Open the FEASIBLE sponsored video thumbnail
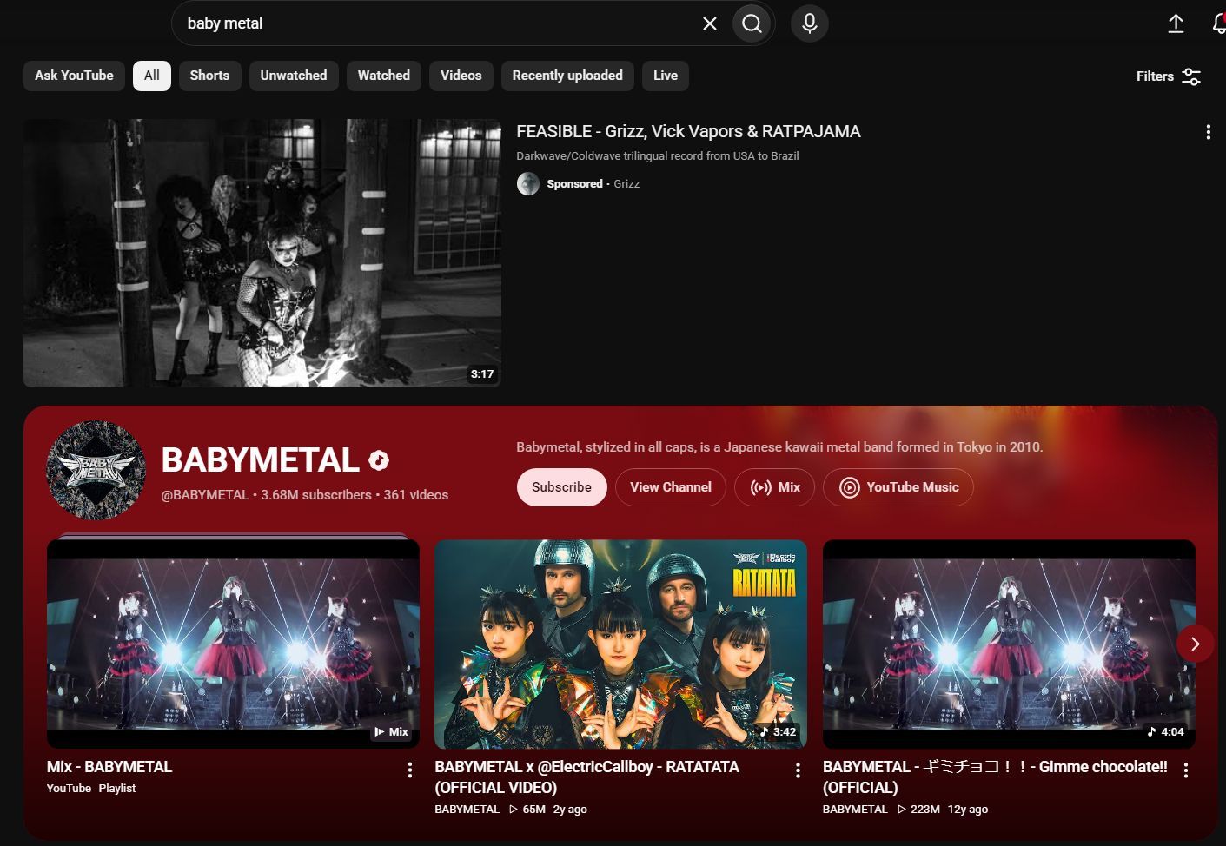This screenshot has height=846, width=1226. click(x=262, y=253)
